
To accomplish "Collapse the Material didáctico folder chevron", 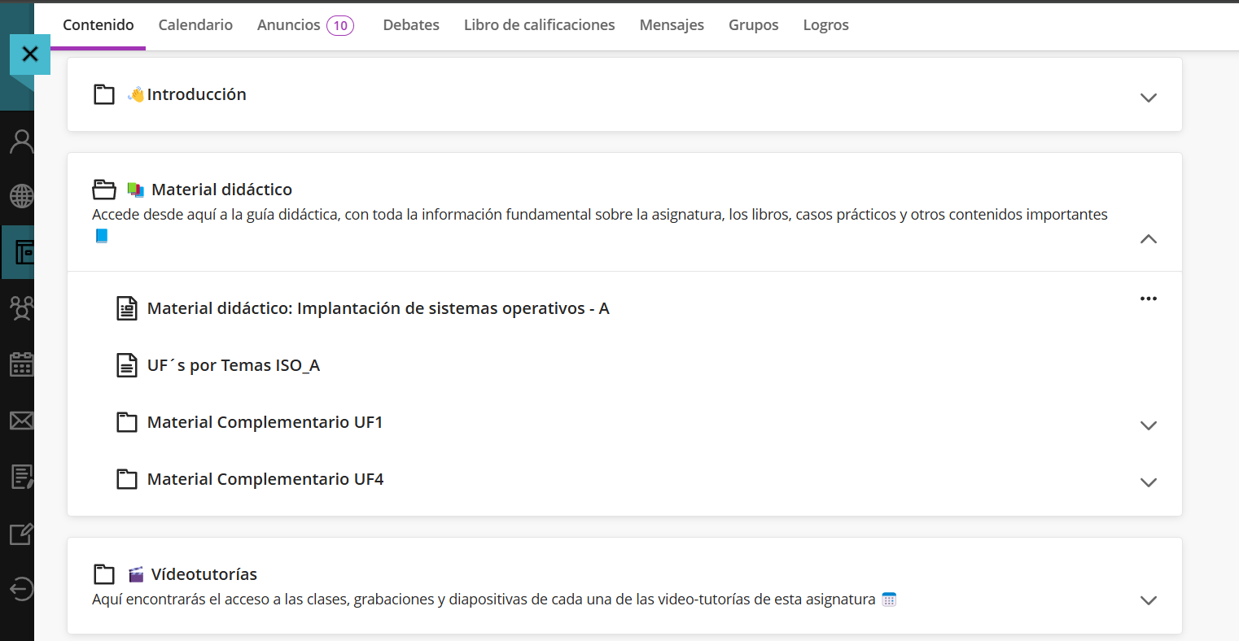I will point(1148,239).
